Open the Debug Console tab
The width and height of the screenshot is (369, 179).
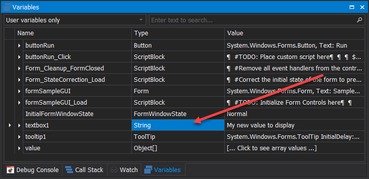click(x=32, y=170)
